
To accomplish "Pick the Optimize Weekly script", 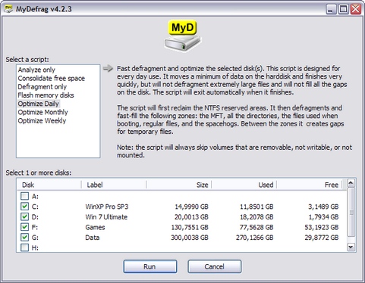I will pos(42,121).
